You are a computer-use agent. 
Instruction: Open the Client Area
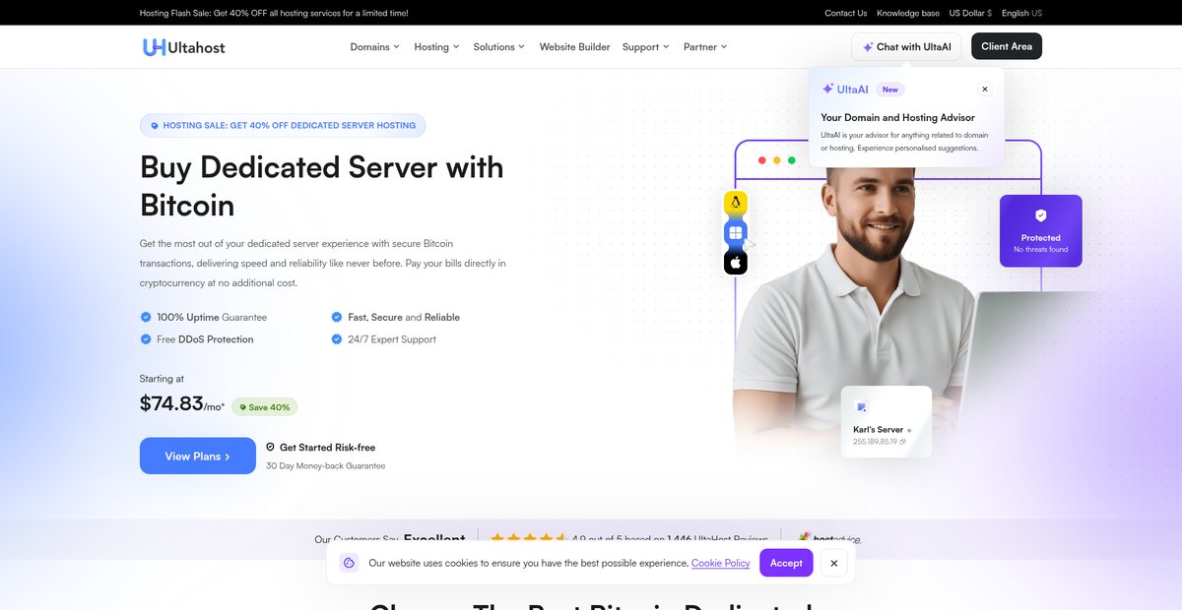(1007, 46)
